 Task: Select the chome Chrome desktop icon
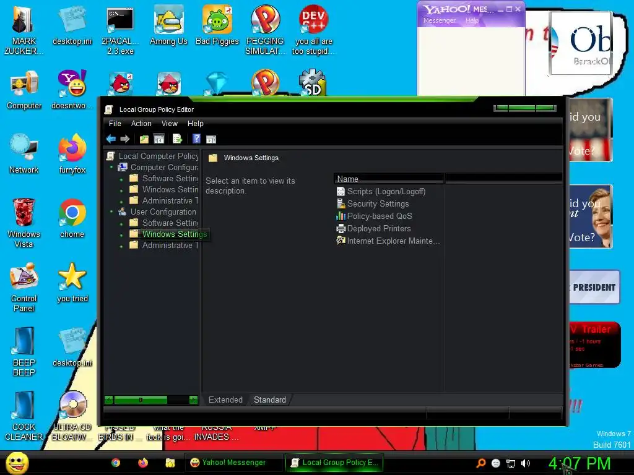click(x=72, y=218)
